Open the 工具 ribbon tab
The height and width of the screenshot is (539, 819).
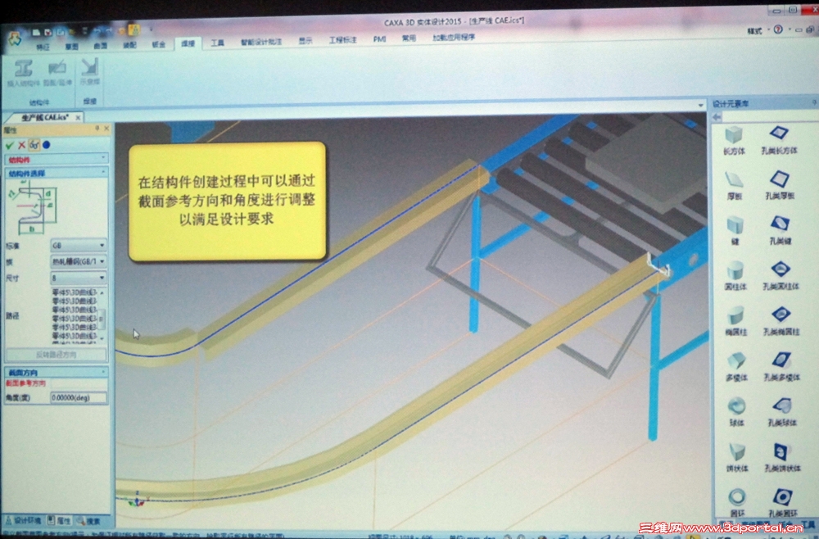point(217,43)
